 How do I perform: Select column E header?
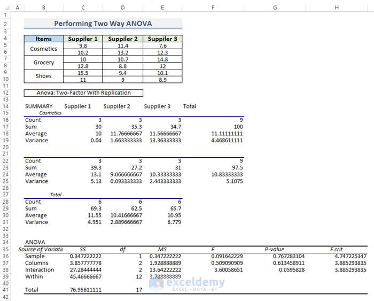tap(162, 7)
